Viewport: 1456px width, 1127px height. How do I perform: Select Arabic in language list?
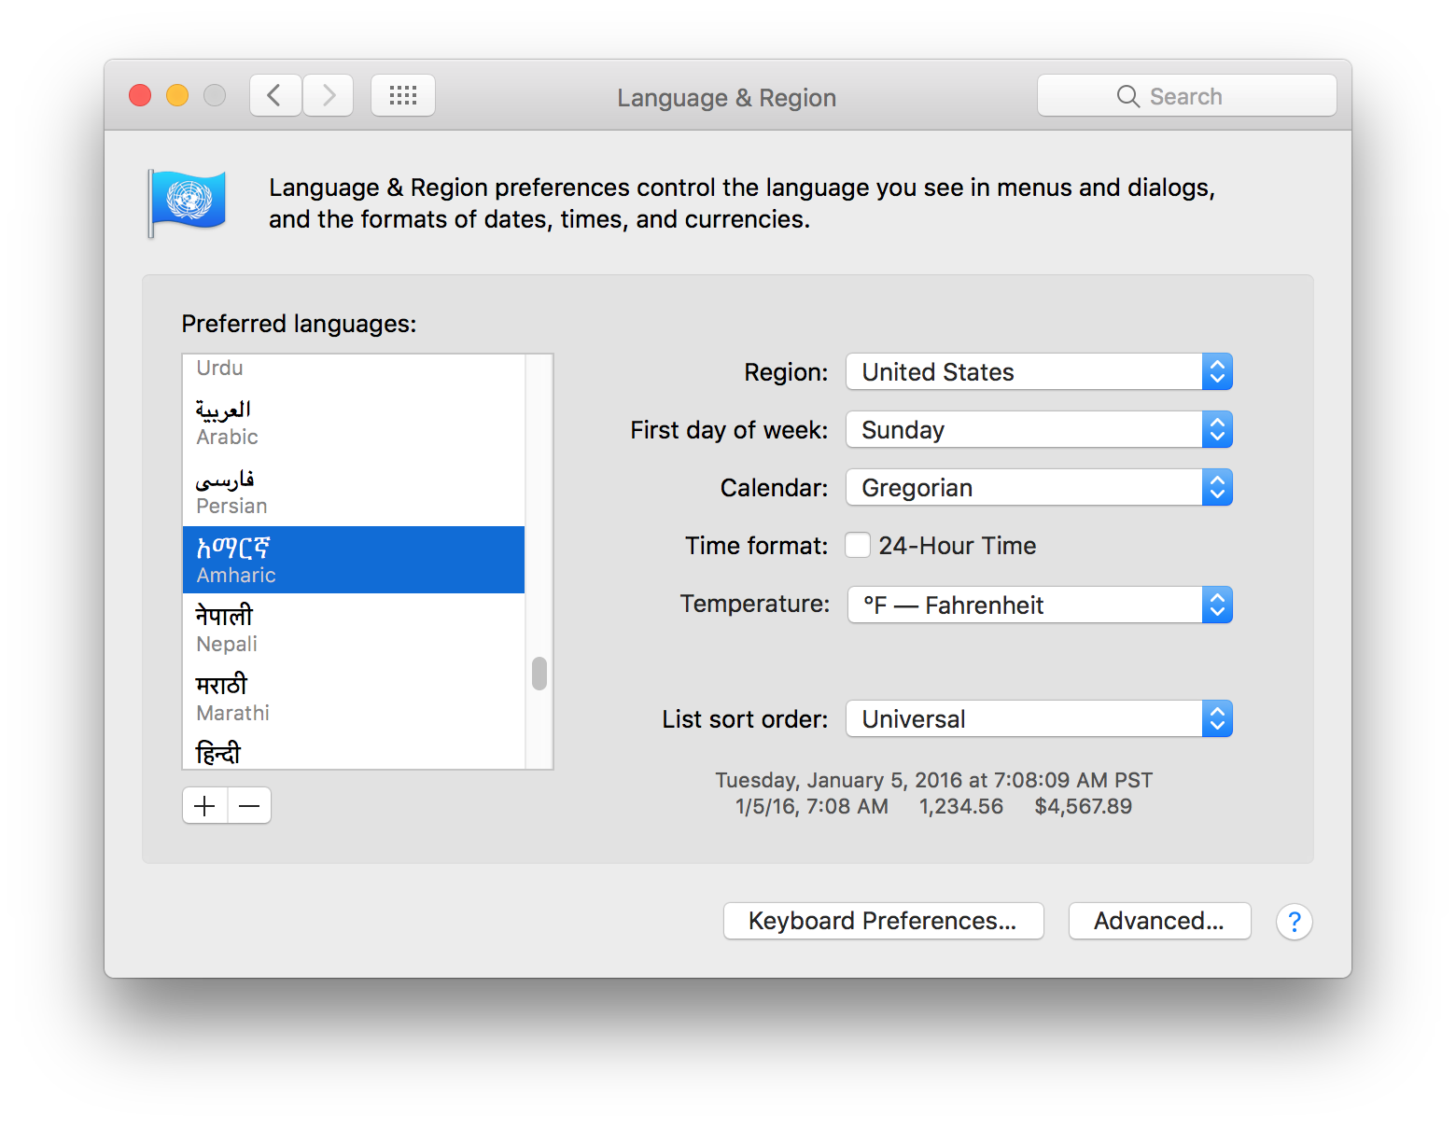pyautogui.click(x=354, y=423)
